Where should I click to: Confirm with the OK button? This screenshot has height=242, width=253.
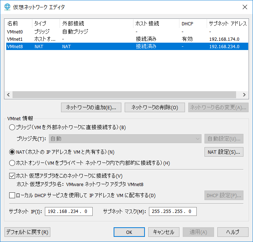(129, 232)
